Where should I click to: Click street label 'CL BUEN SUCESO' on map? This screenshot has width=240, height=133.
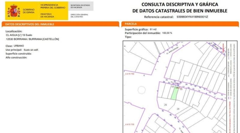point(172,50)
